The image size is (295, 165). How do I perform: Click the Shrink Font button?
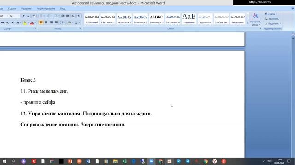click(28, 16)
